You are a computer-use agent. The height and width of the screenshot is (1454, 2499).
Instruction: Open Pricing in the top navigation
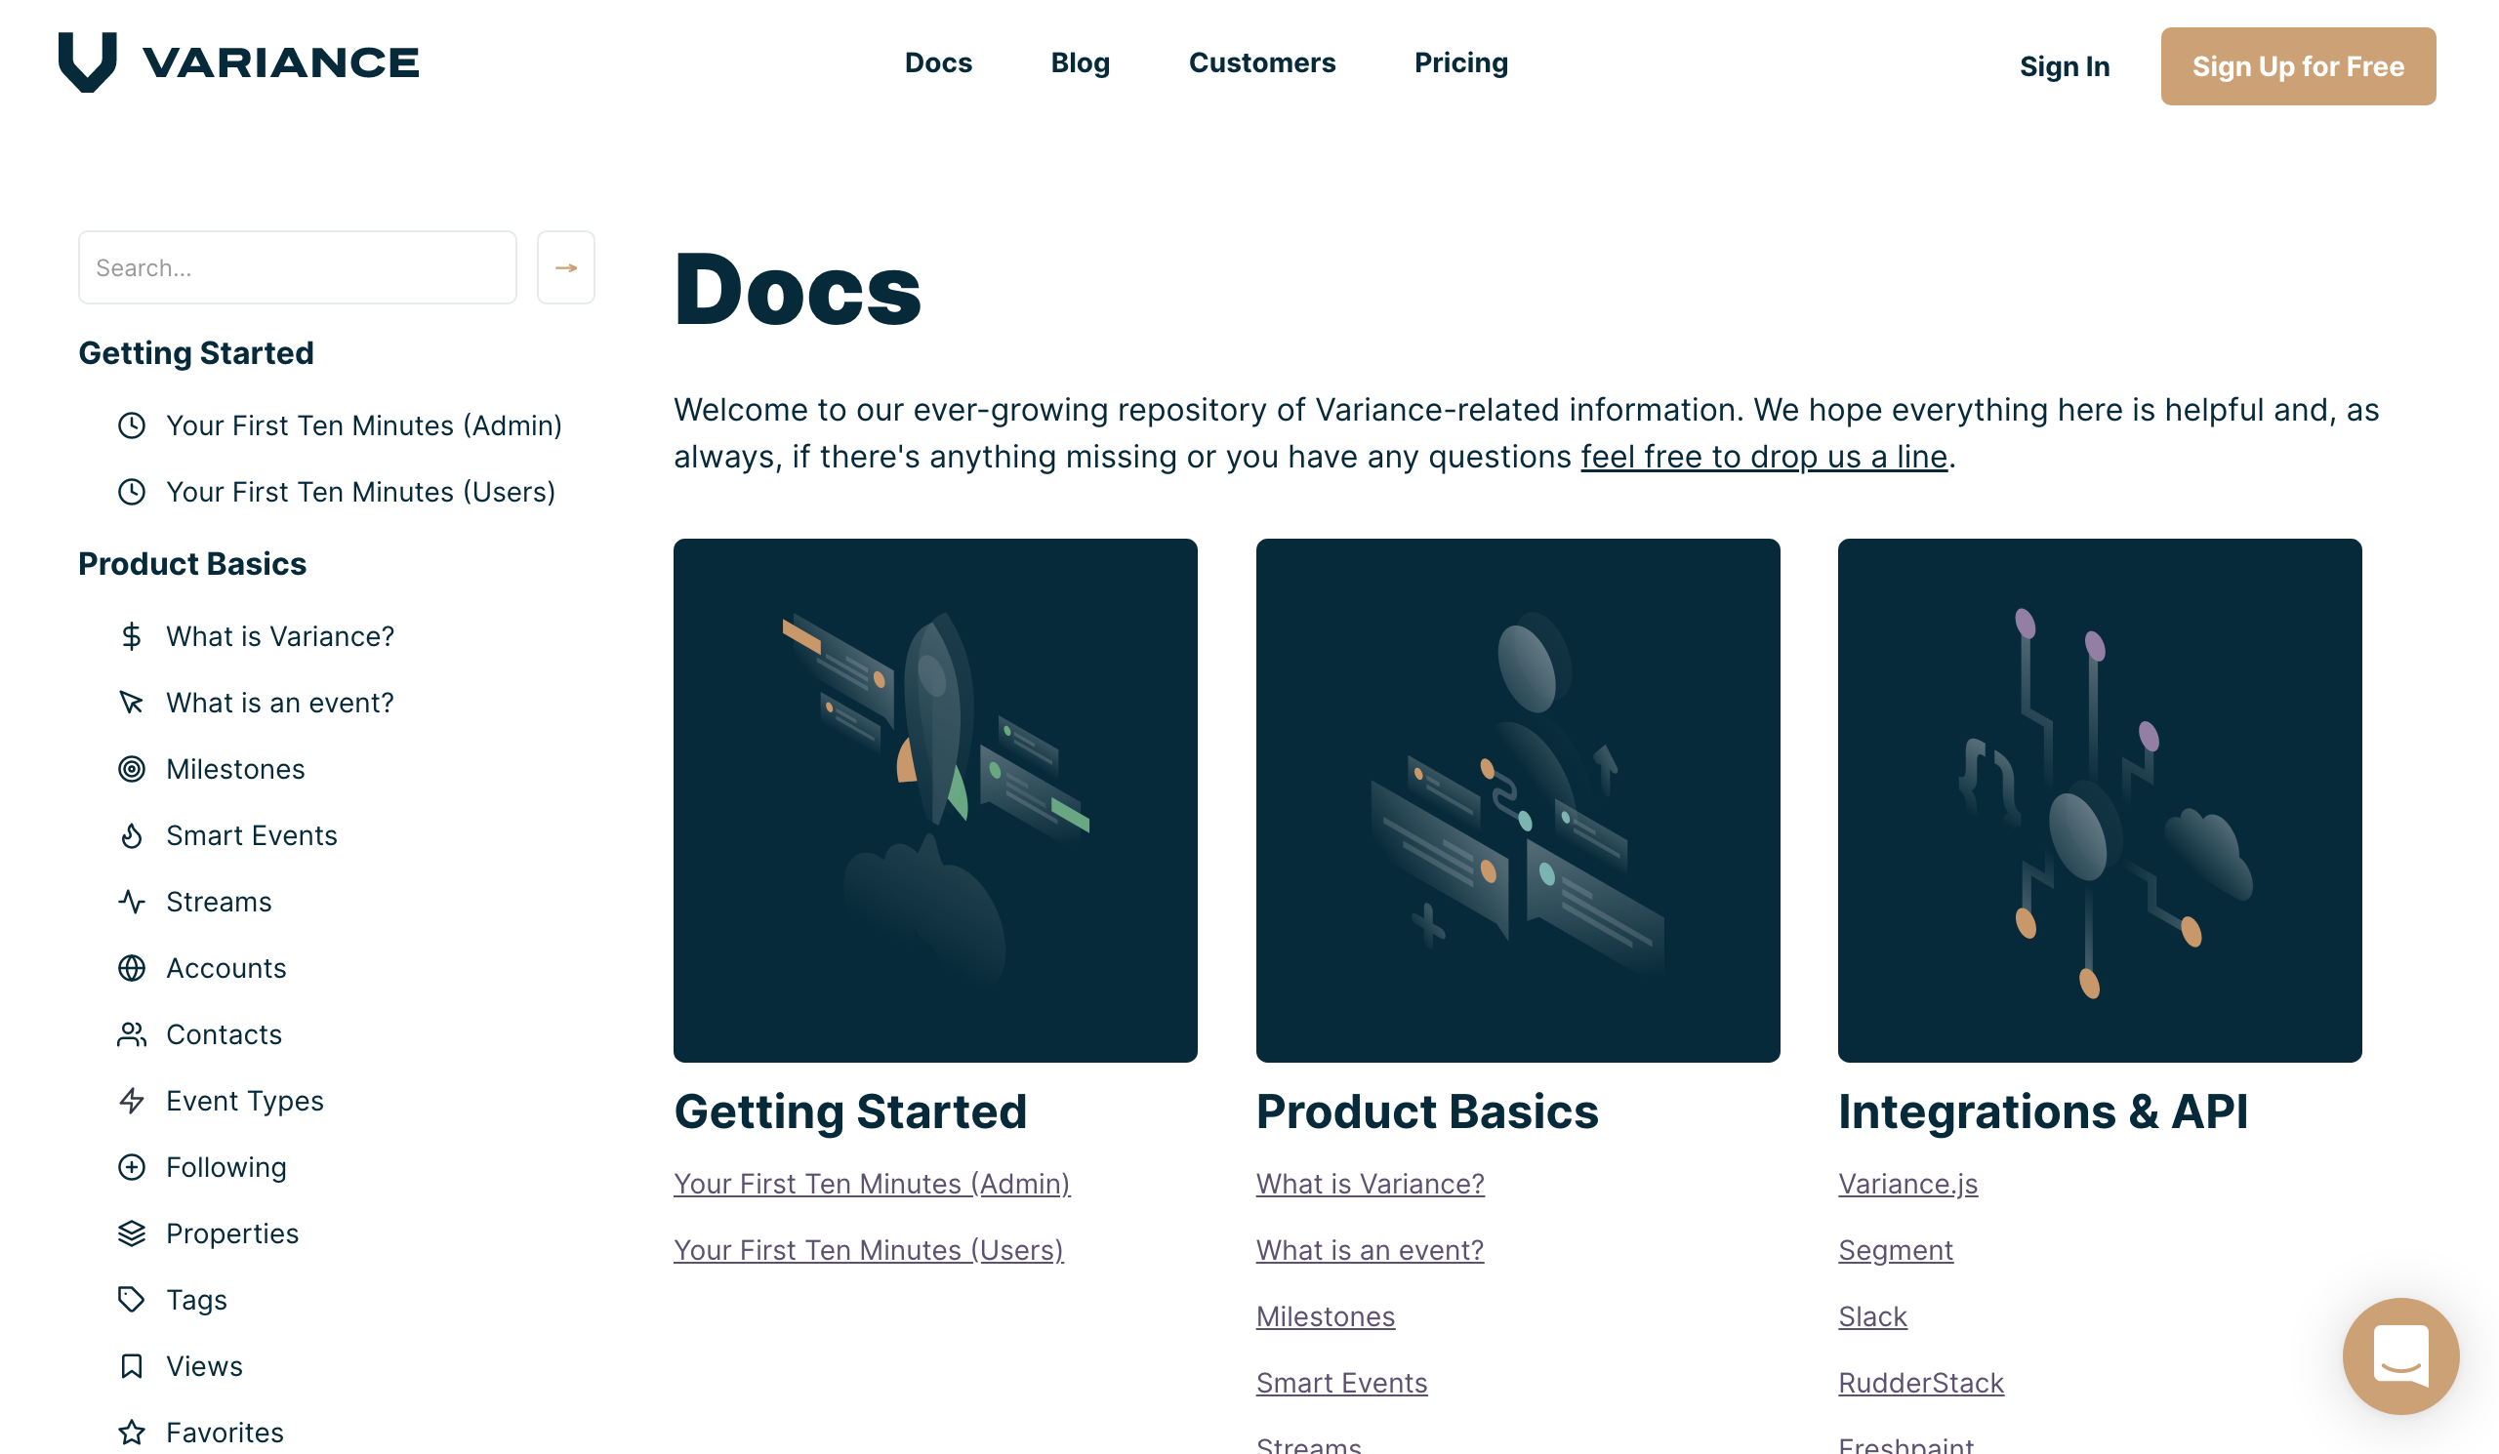click(1460, 62)
